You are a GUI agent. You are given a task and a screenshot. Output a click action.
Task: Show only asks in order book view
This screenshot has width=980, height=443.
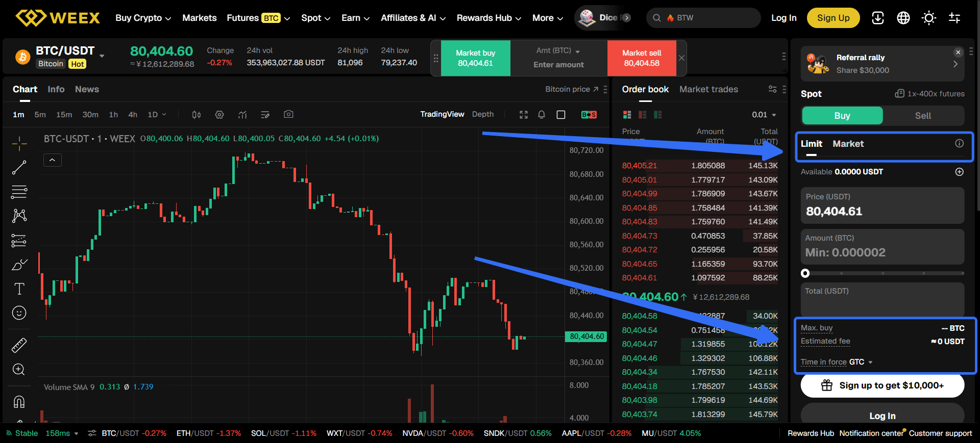(x=643, y=115)
